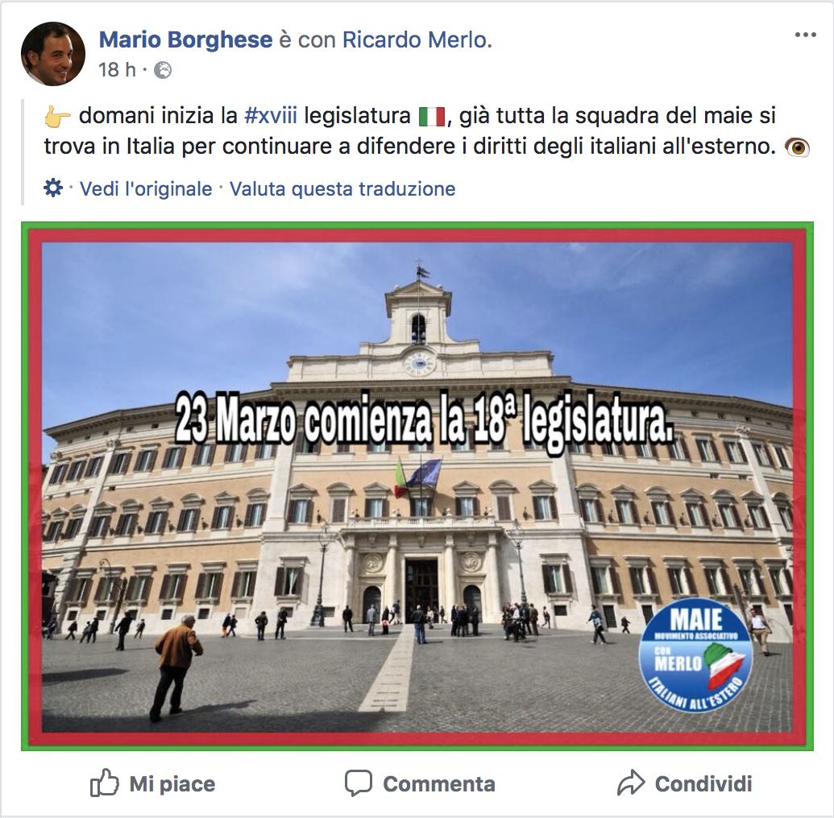The image size is (834, 818).
Task: Click the Commenta speech bubble icon
Action: point(358,783)
